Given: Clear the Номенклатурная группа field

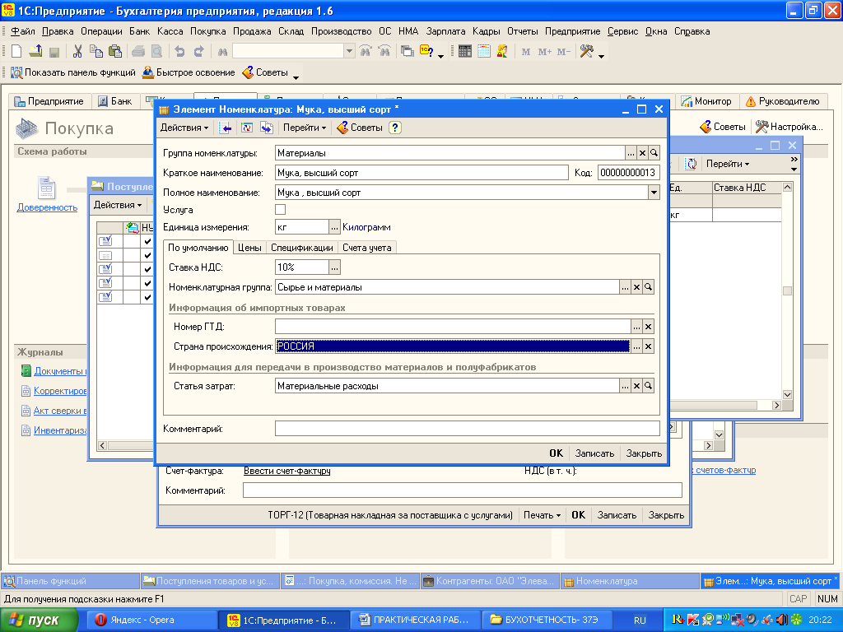Looking at the screenshot, I should tap(636, 287).
